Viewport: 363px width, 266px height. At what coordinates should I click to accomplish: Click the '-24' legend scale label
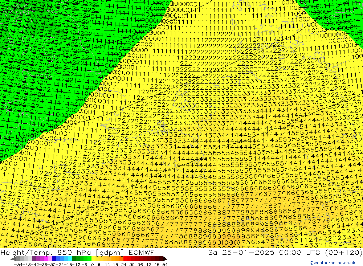[60, 265]
